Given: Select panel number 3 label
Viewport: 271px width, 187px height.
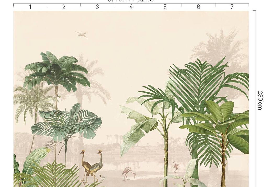Looking at the screenshot, I should coord(97,7).
